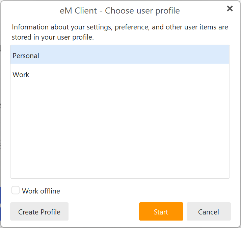The width and height of the screenshot is (241, 228).
Task: Dismiss the dialog using Cancel
Action: pos(209,211)
